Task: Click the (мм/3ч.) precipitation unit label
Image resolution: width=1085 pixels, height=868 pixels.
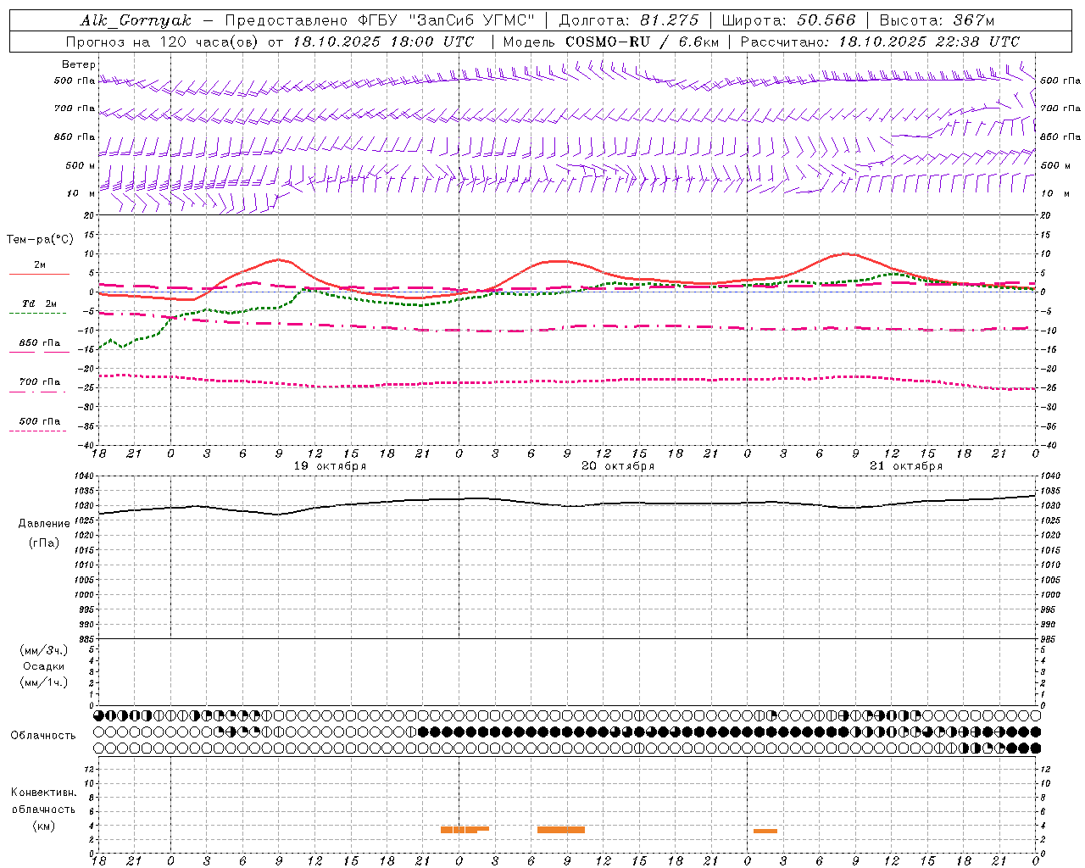Action: point(44,650)
